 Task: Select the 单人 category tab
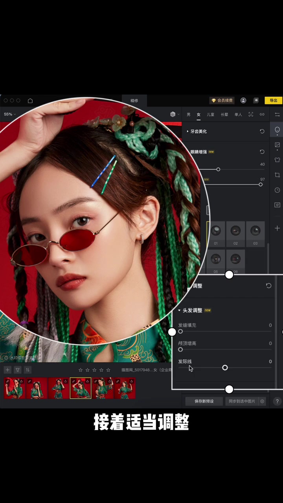coord(238,114)
